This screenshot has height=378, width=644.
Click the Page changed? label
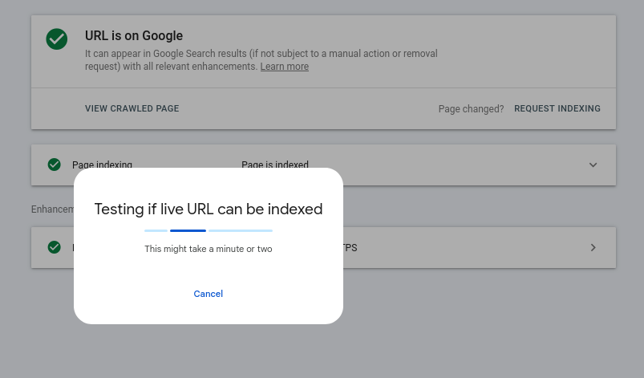tap(471, 109)
